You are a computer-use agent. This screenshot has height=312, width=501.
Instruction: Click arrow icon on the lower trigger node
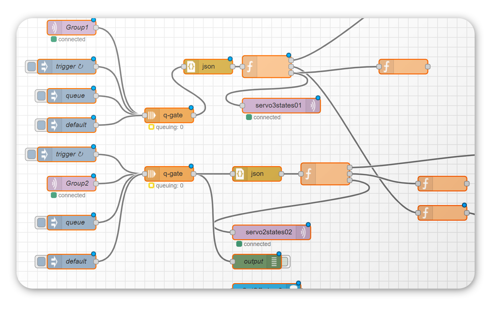coord(45,154)
